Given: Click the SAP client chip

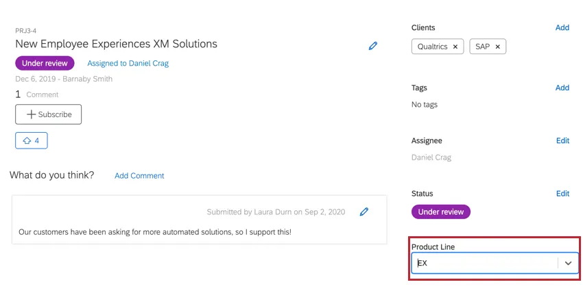Looking at the screenshot, I should [482, 47].
